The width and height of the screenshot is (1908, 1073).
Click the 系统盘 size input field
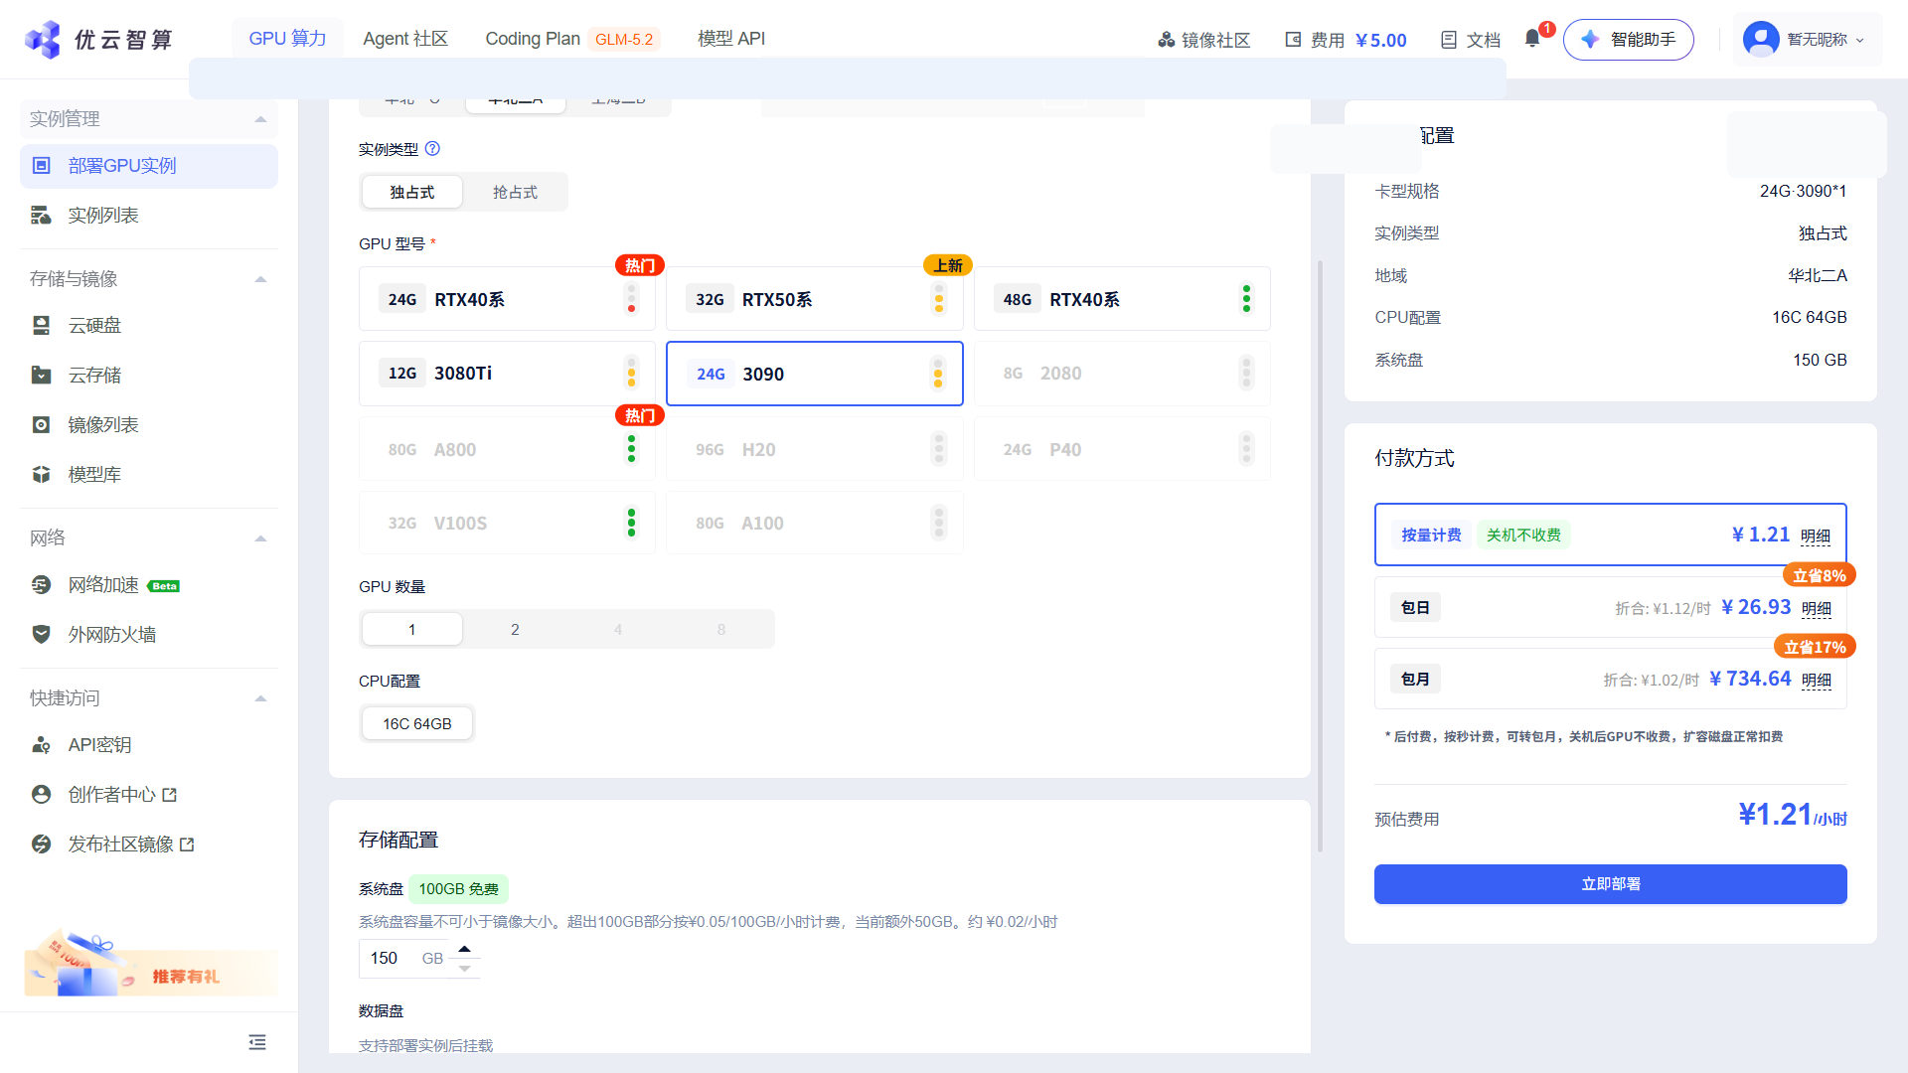tap(405, 959)
